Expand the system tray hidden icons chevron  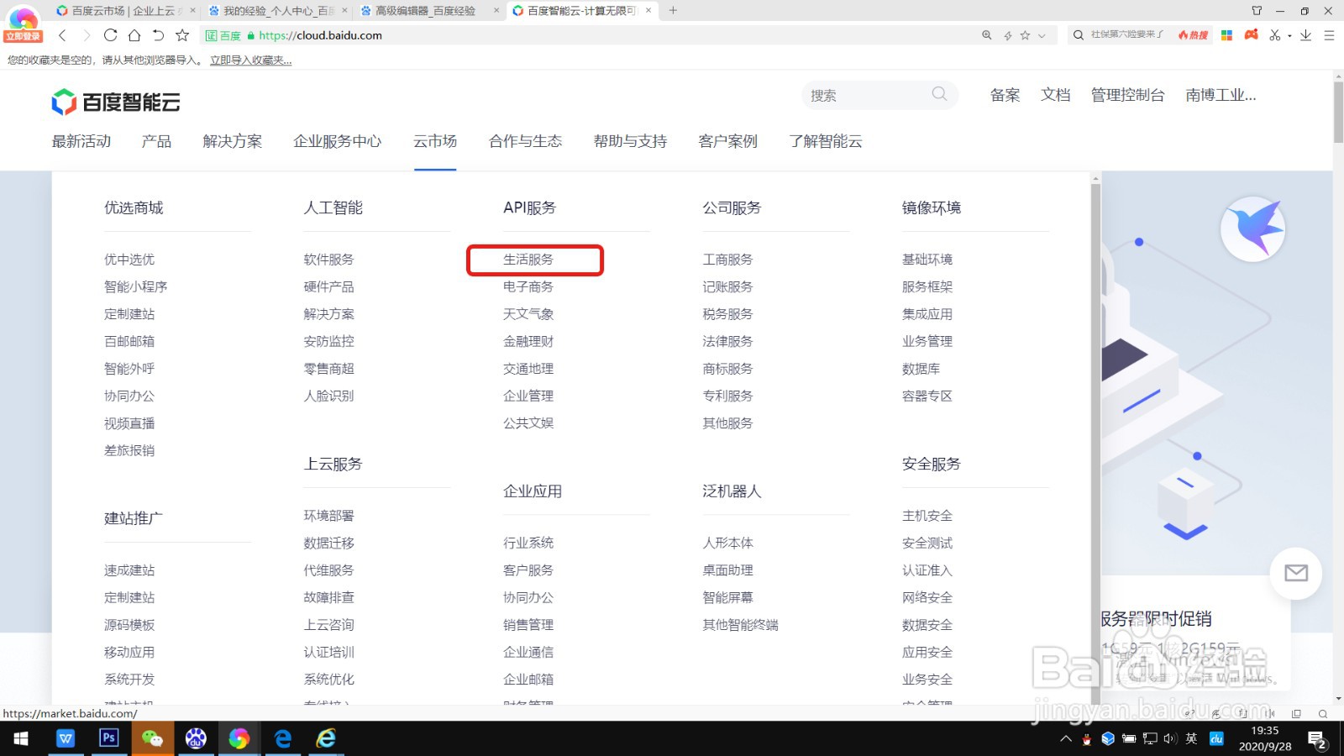click(1066, 739)
